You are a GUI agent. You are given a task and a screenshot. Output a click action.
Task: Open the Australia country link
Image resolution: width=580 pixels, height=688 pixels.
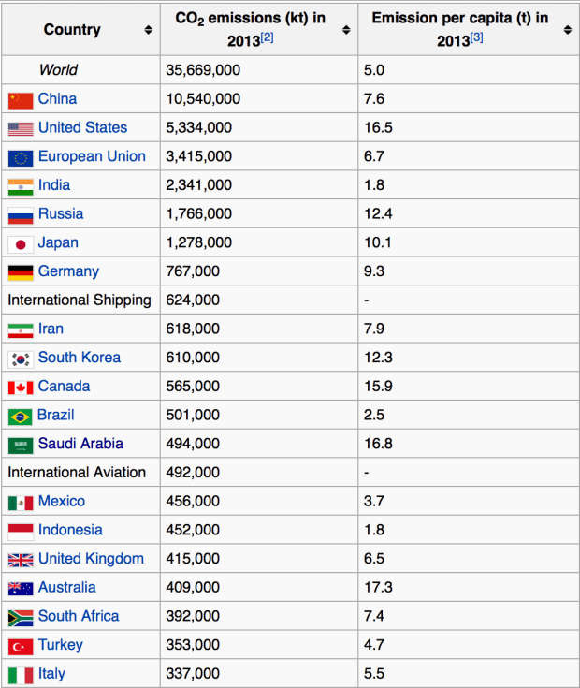pos(66,588)
